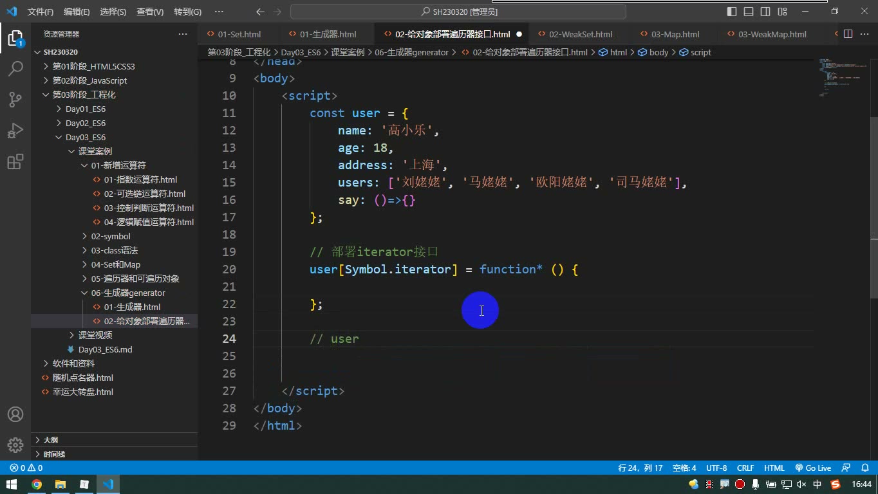The image size is (878, 494).
Task: Expand the 02-symbol folder
Action: pos(111,236)
